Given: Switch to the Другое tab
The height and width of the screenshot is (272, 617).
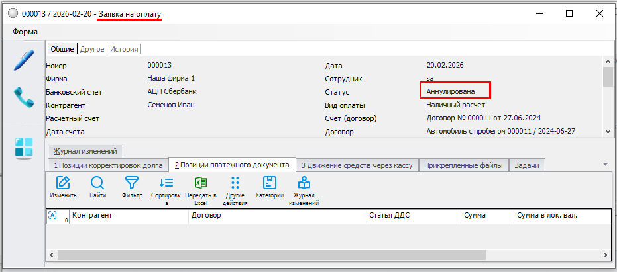Looking at the screenshot, I should [92, 49].
